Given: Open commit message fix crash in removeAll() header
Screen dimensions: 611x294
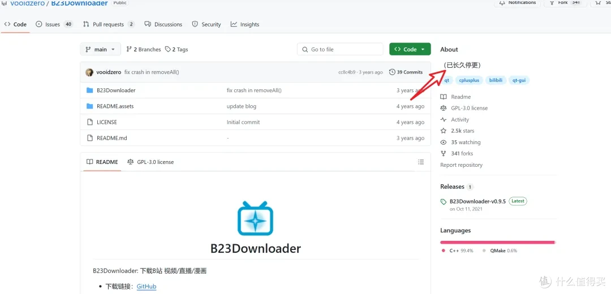Looking at the screenshot, I should (x=152, y=72).
